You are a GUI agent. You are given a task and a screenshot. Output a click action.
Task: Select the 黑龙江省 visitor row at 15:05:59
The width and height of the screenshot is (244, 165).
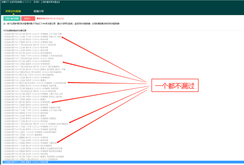pos(34,83)
